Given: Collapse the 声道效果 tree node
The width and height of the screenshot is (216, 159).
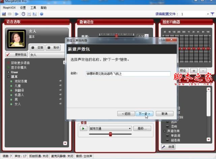Looking at the screenshot, I should (x=164, y=131).
